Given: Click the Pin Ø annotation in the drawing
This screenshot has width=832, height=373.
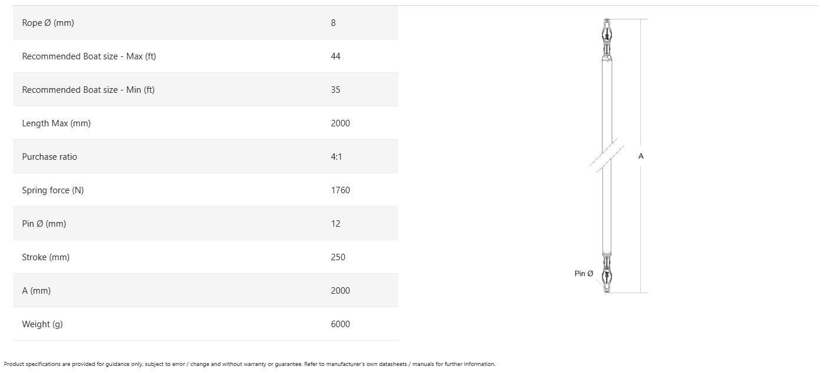Looking at the screenshot, I should [x=584, y=274].
